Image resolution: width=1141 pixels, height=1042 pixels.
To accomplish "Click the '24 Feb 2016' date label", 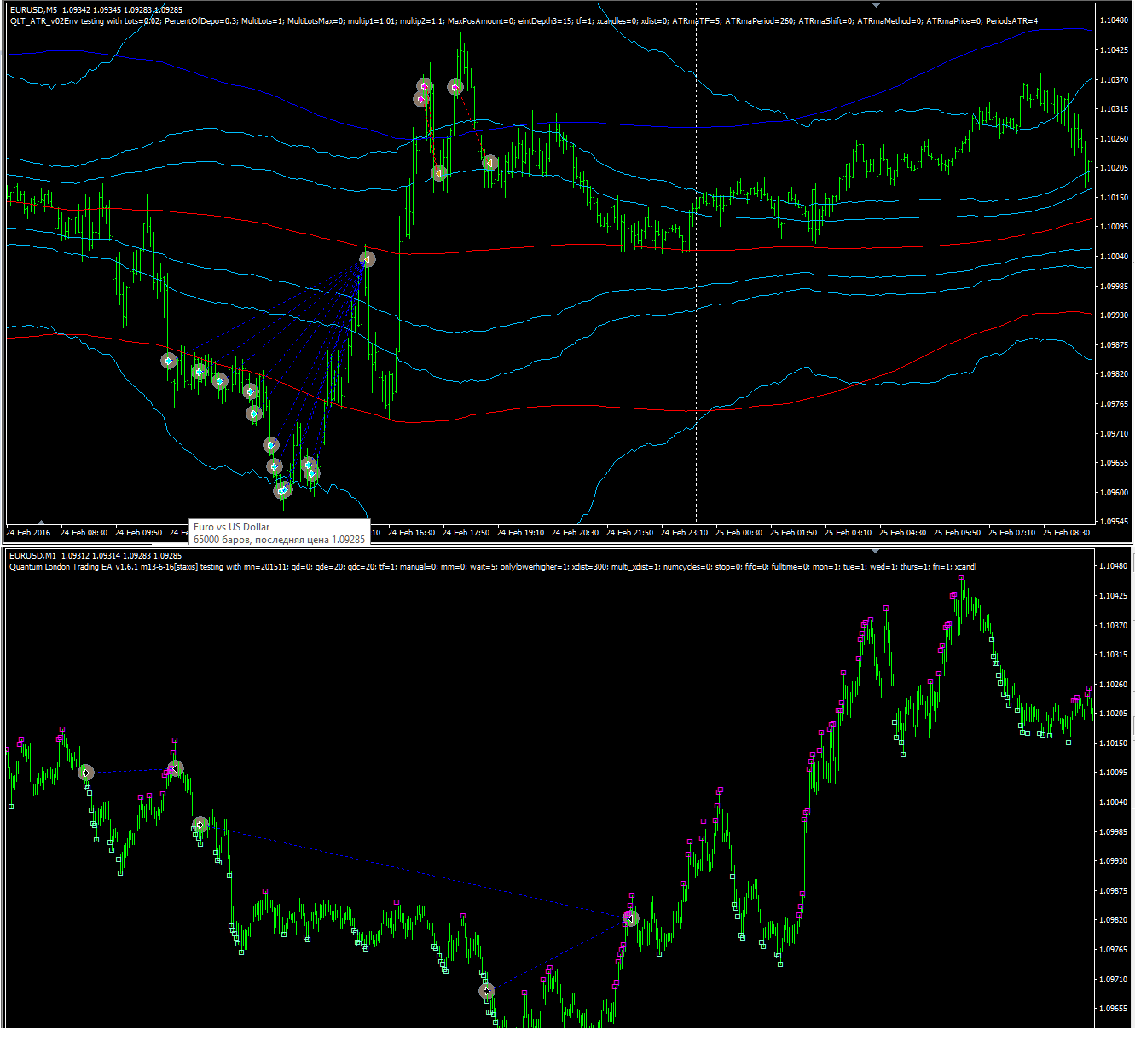I will point(28,533).
